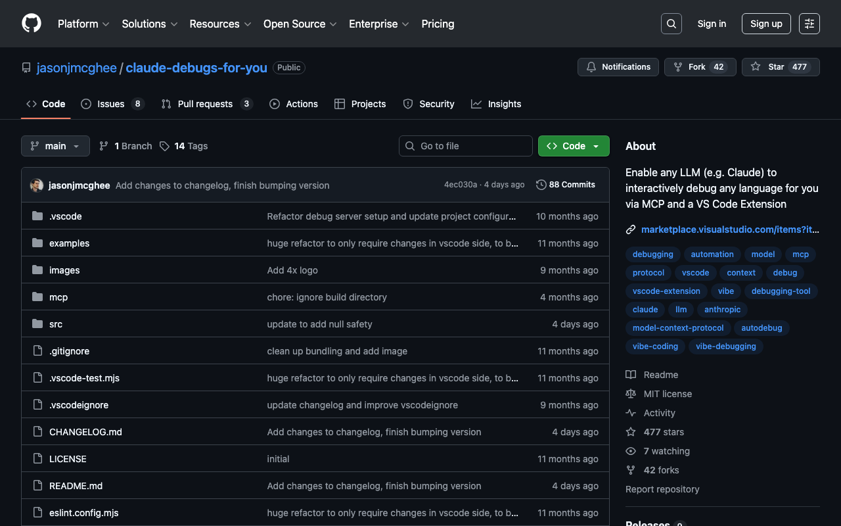
Task: Click jasonjmcghee's avatar thumbnail
Action: (x=37, y=185)
